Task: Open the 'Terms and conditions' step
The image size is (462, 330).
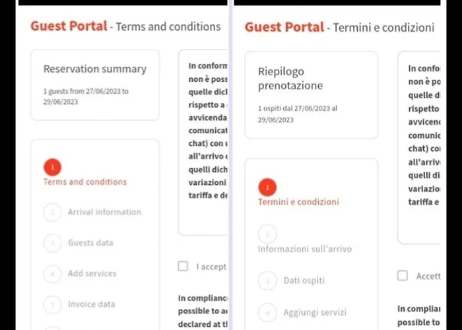Action: [x=85, y=182]
